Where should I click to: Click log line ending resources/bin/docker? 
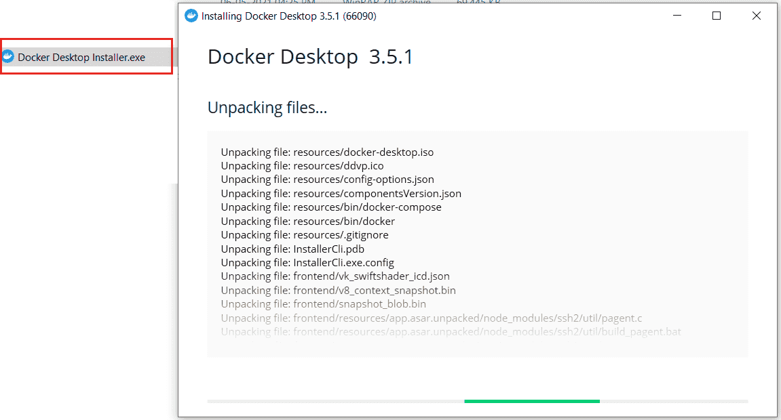(x=308, y=222)
